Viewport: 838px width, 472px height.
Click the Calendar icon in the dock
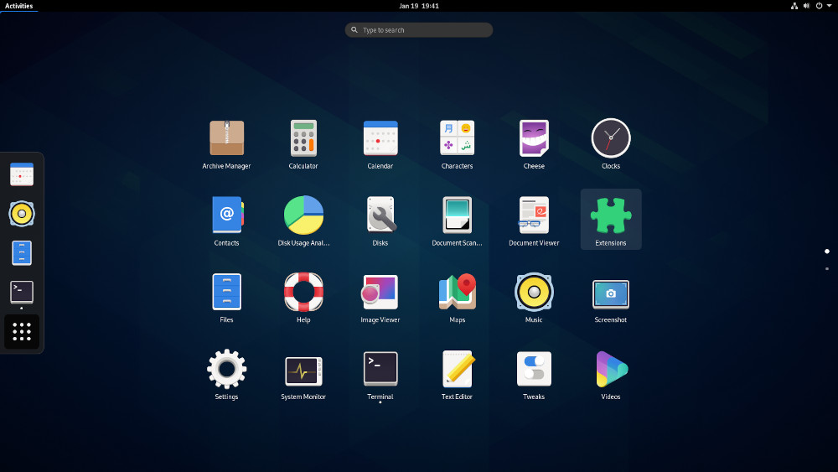tap(22, 174)
